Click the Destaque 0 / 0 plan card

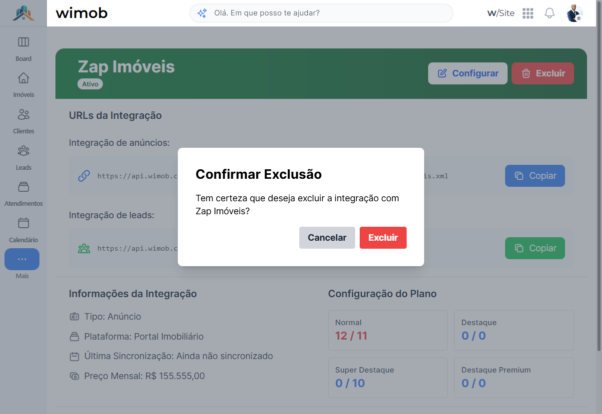point(514,330)
